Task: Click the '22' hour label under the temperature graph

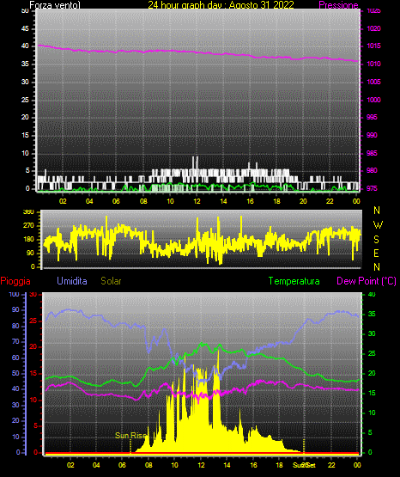Action: pyautogui.click(x=331, y=465)
